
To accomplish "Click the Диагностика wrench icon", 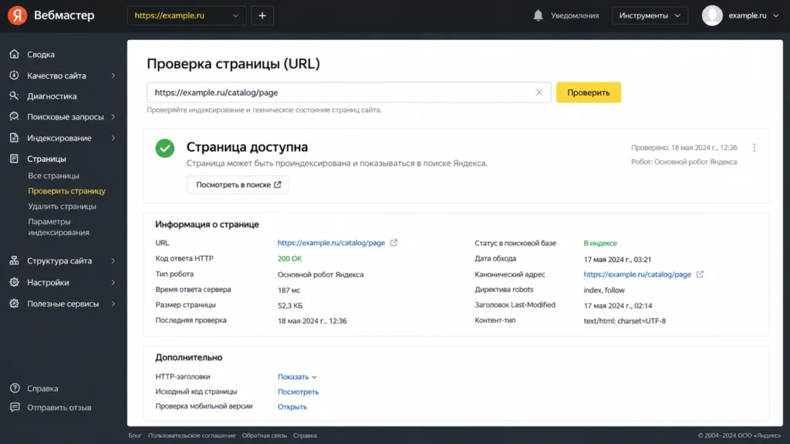I will click(x=14, y=96).
